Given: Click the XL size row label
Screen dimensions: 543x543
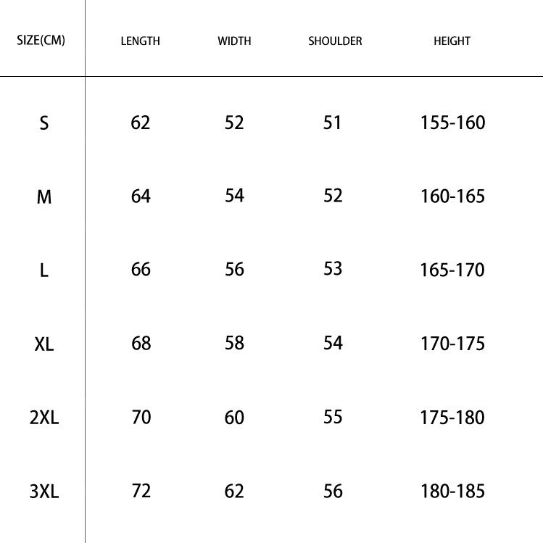Looking at the screenshot, I should point(44,344).
